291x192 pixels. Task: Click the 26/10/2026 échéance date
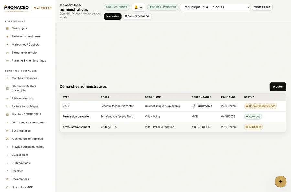tap(228, 106)
